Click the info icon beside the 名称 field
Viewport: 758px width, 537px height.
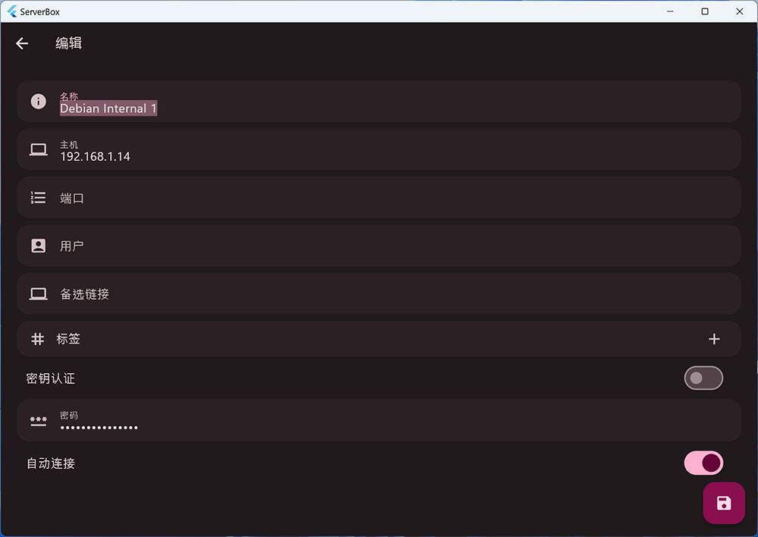coord(38,101)
